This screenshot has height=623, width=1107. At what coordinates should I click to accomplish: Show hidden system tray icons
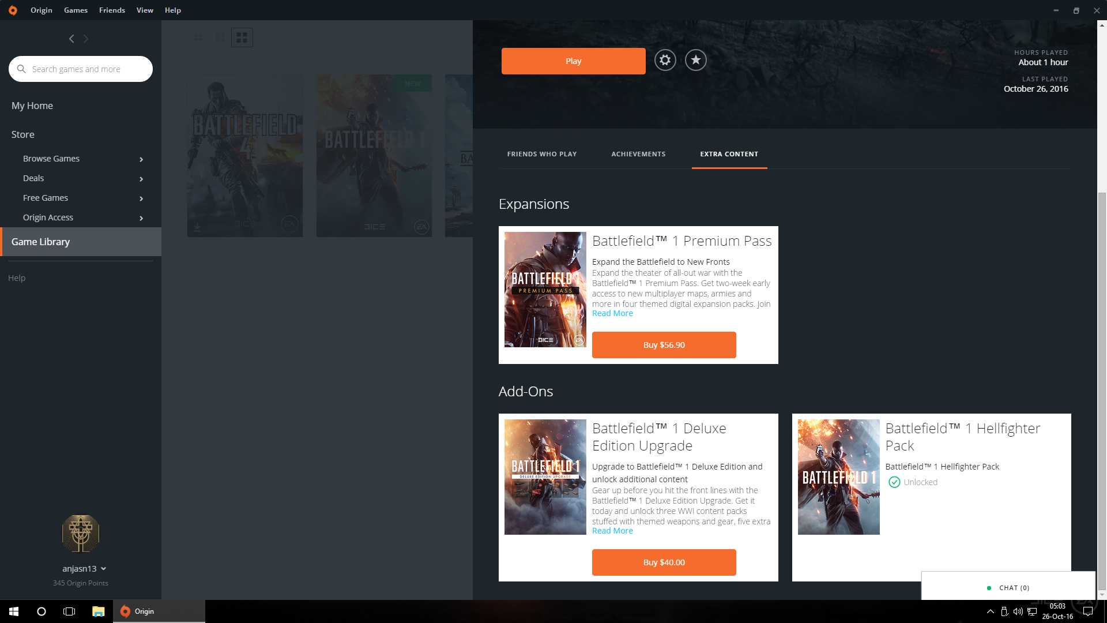point(991,611)
